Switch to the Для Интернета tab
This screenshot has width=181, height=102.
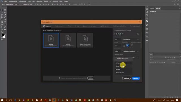(x=105, y=26)
